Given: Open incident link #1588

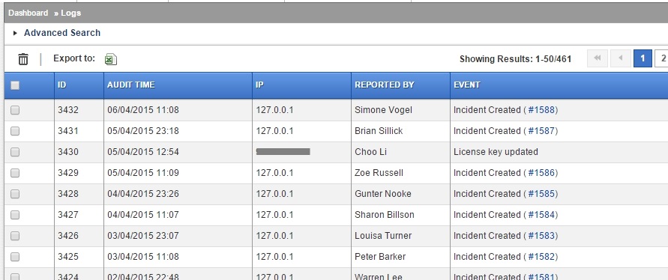Looking at the screenshot, I should pyautogui.click(x=541, y=110).
